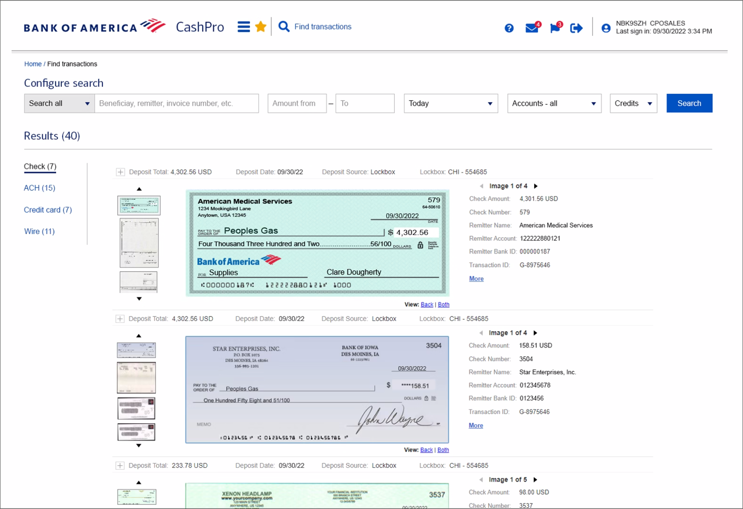Click the Bank of America logo
Screen dimensions: 743x509
pos(94,26)
